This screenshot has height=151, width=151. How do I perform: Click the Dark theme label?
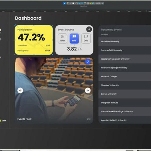tap(4, 121)
